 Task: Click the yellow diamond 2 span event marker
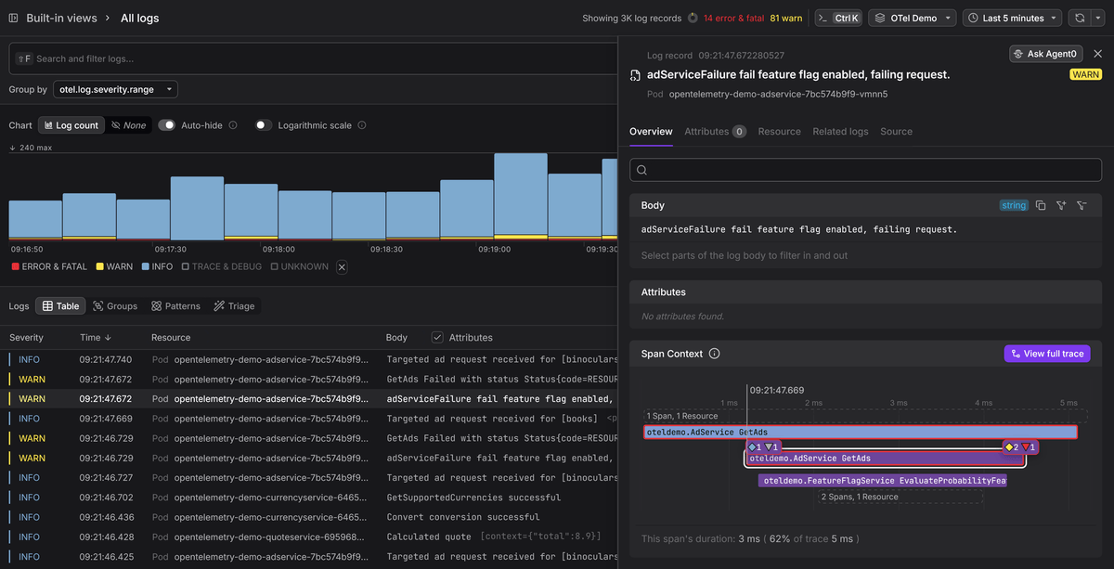[x=1013, y=447]
